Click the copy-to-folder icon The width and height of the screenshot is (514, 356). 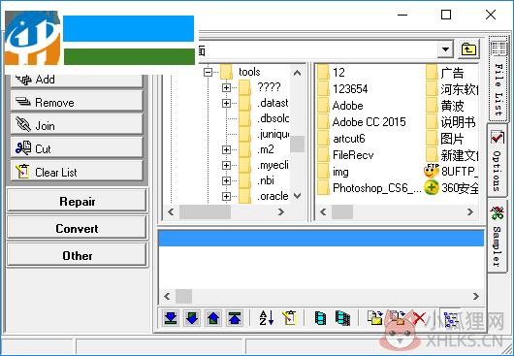375,318
